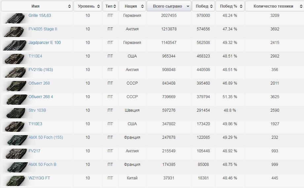Click the WZ113G FT tank icon
Screen dimensions: 304x188
point(14,181)
